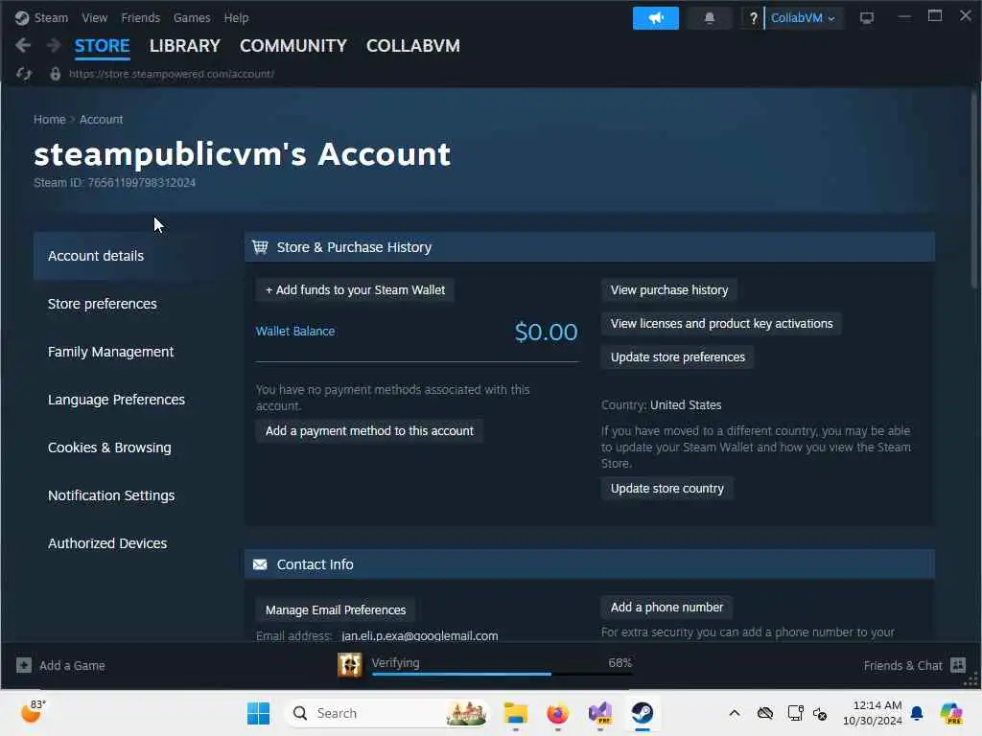Open the Friends menu
Viewport: 982px width, 736px height.
coord(140,18)
